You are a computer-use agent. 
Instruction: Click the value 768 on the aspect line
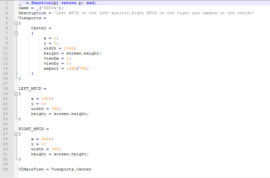[x=83, y=69]
